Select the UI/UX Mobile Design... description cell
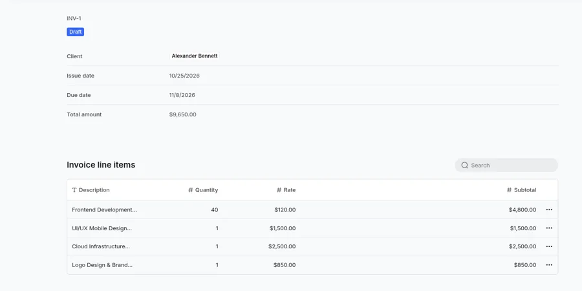The width and height of the screenshot is (582, 291). pyautogui.click(x=102, y=228)
